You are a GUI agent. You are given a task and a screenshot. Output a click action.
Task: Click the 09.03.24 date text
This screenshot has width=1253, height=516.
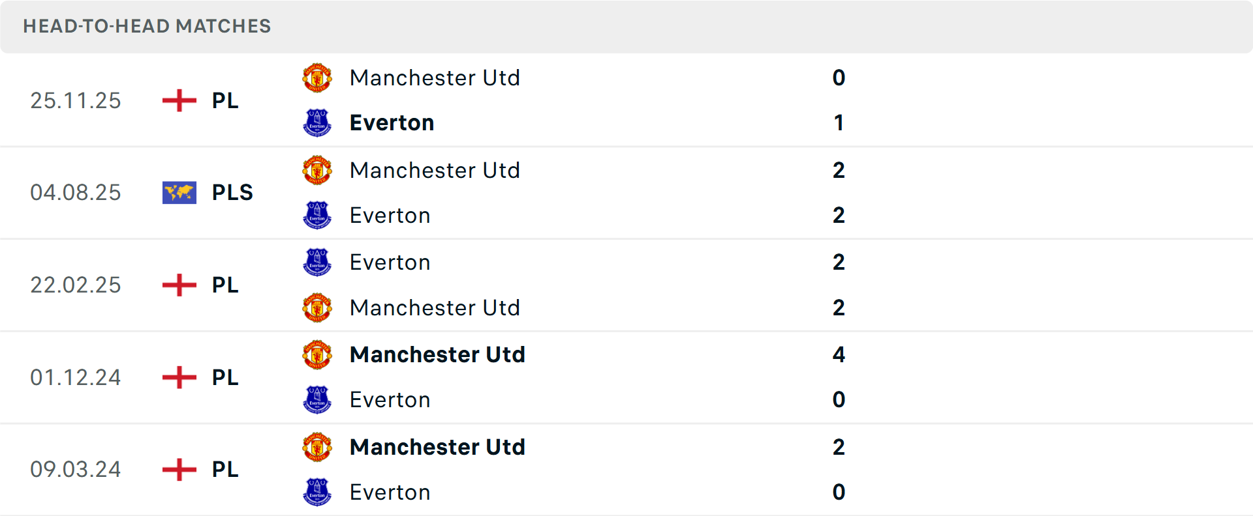75,469
